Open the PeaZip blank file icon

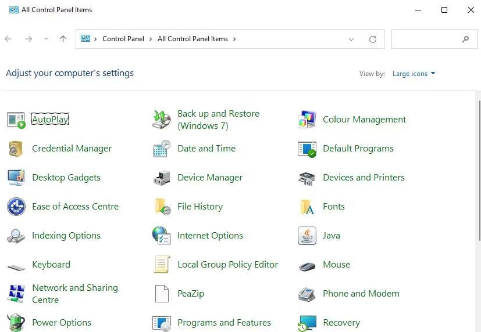coord(162,294)
